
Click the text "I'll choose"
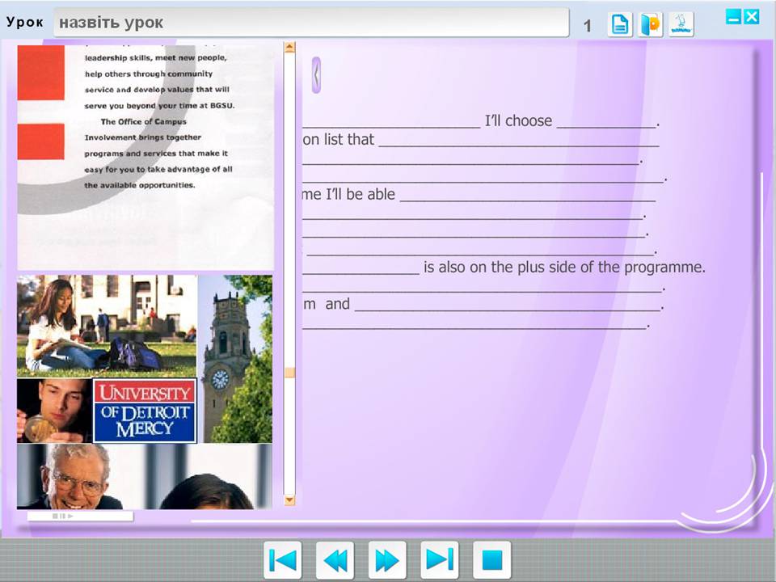(x=518, y=120)
